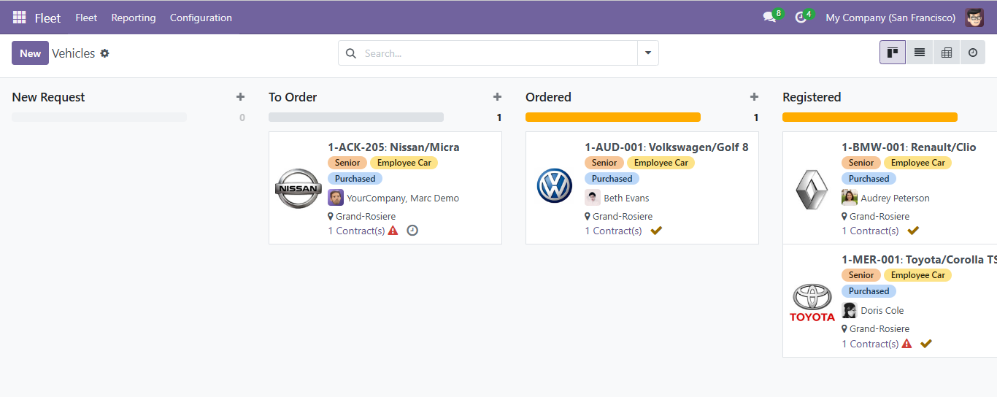This screenshot has height=397, width=997.
Task: Open the user avatar menu
Action: [974, 18]
